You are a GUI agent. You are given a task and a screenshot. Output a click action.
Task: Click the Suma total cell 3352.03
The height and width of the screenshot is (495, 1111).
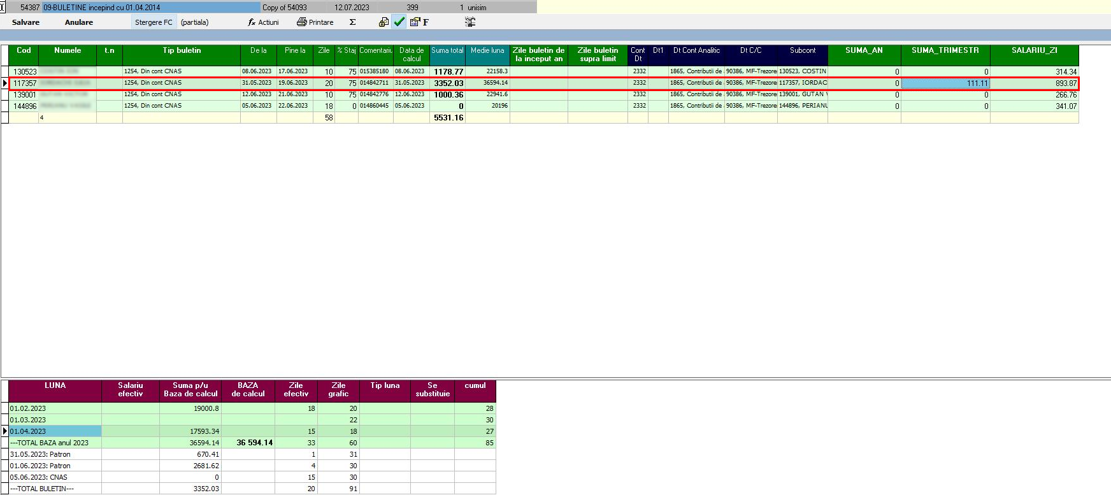pyautogui.click(x=448, y=83)
